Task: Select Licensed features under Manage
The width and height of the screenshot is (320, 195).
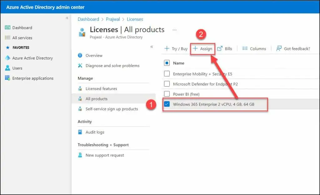Action: pos(101,89)
